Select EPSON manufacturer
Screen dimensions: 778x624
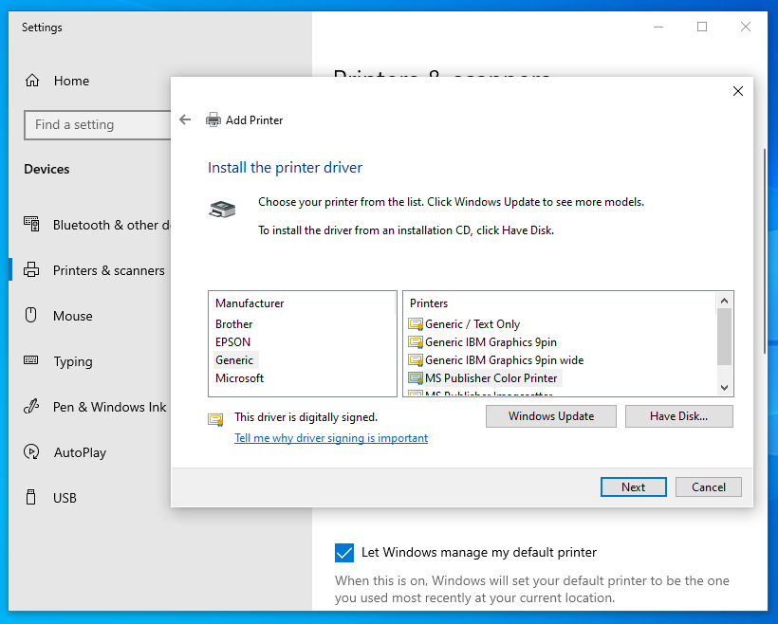pos(232,342)
